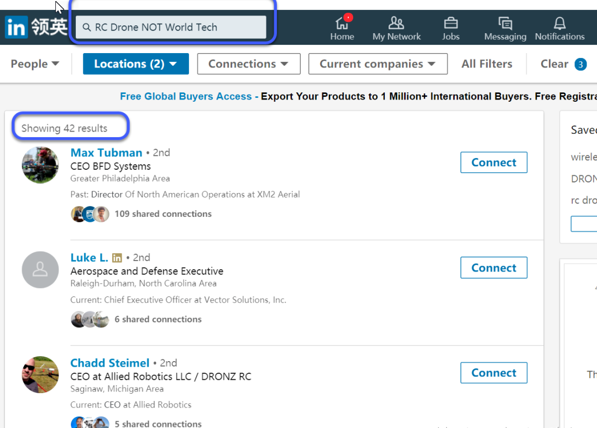Image resolution: width=597 pixels, height=428 pixels.
Task: Open Luke L.'s profile name link
Action: tap(89, 258)
